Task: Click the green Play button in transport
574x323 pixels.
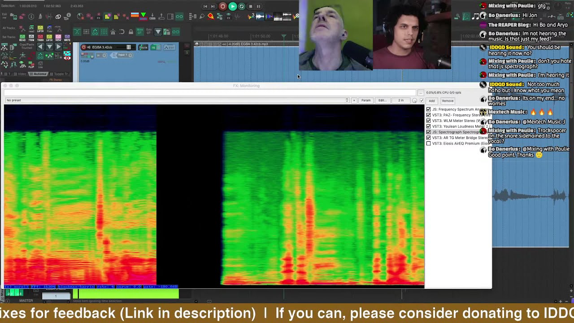Action: coord(232,6)
